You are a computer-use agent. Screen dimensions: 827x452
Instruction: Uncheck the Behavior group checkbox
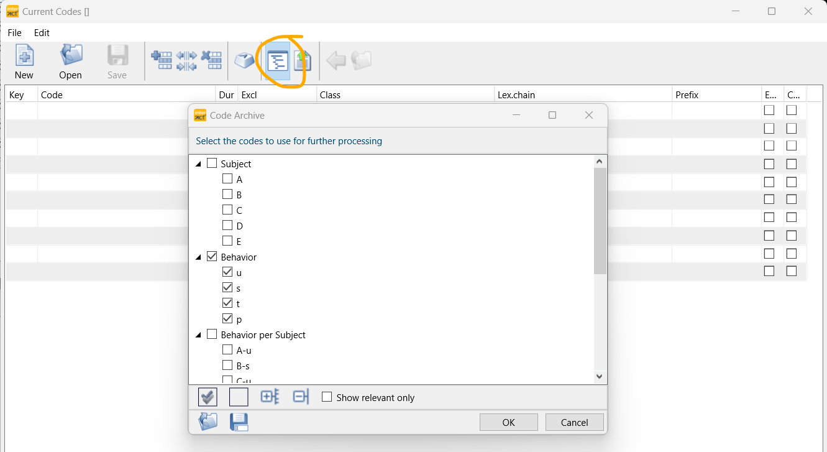[212, 257]
